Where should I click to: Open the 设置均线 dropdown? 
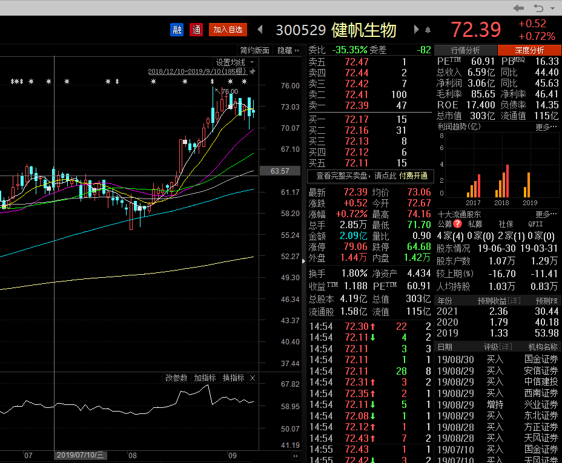(x=235, y=62)
